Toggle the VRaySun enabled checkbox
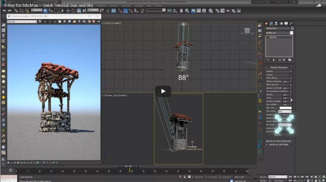 tap(291, 72)
